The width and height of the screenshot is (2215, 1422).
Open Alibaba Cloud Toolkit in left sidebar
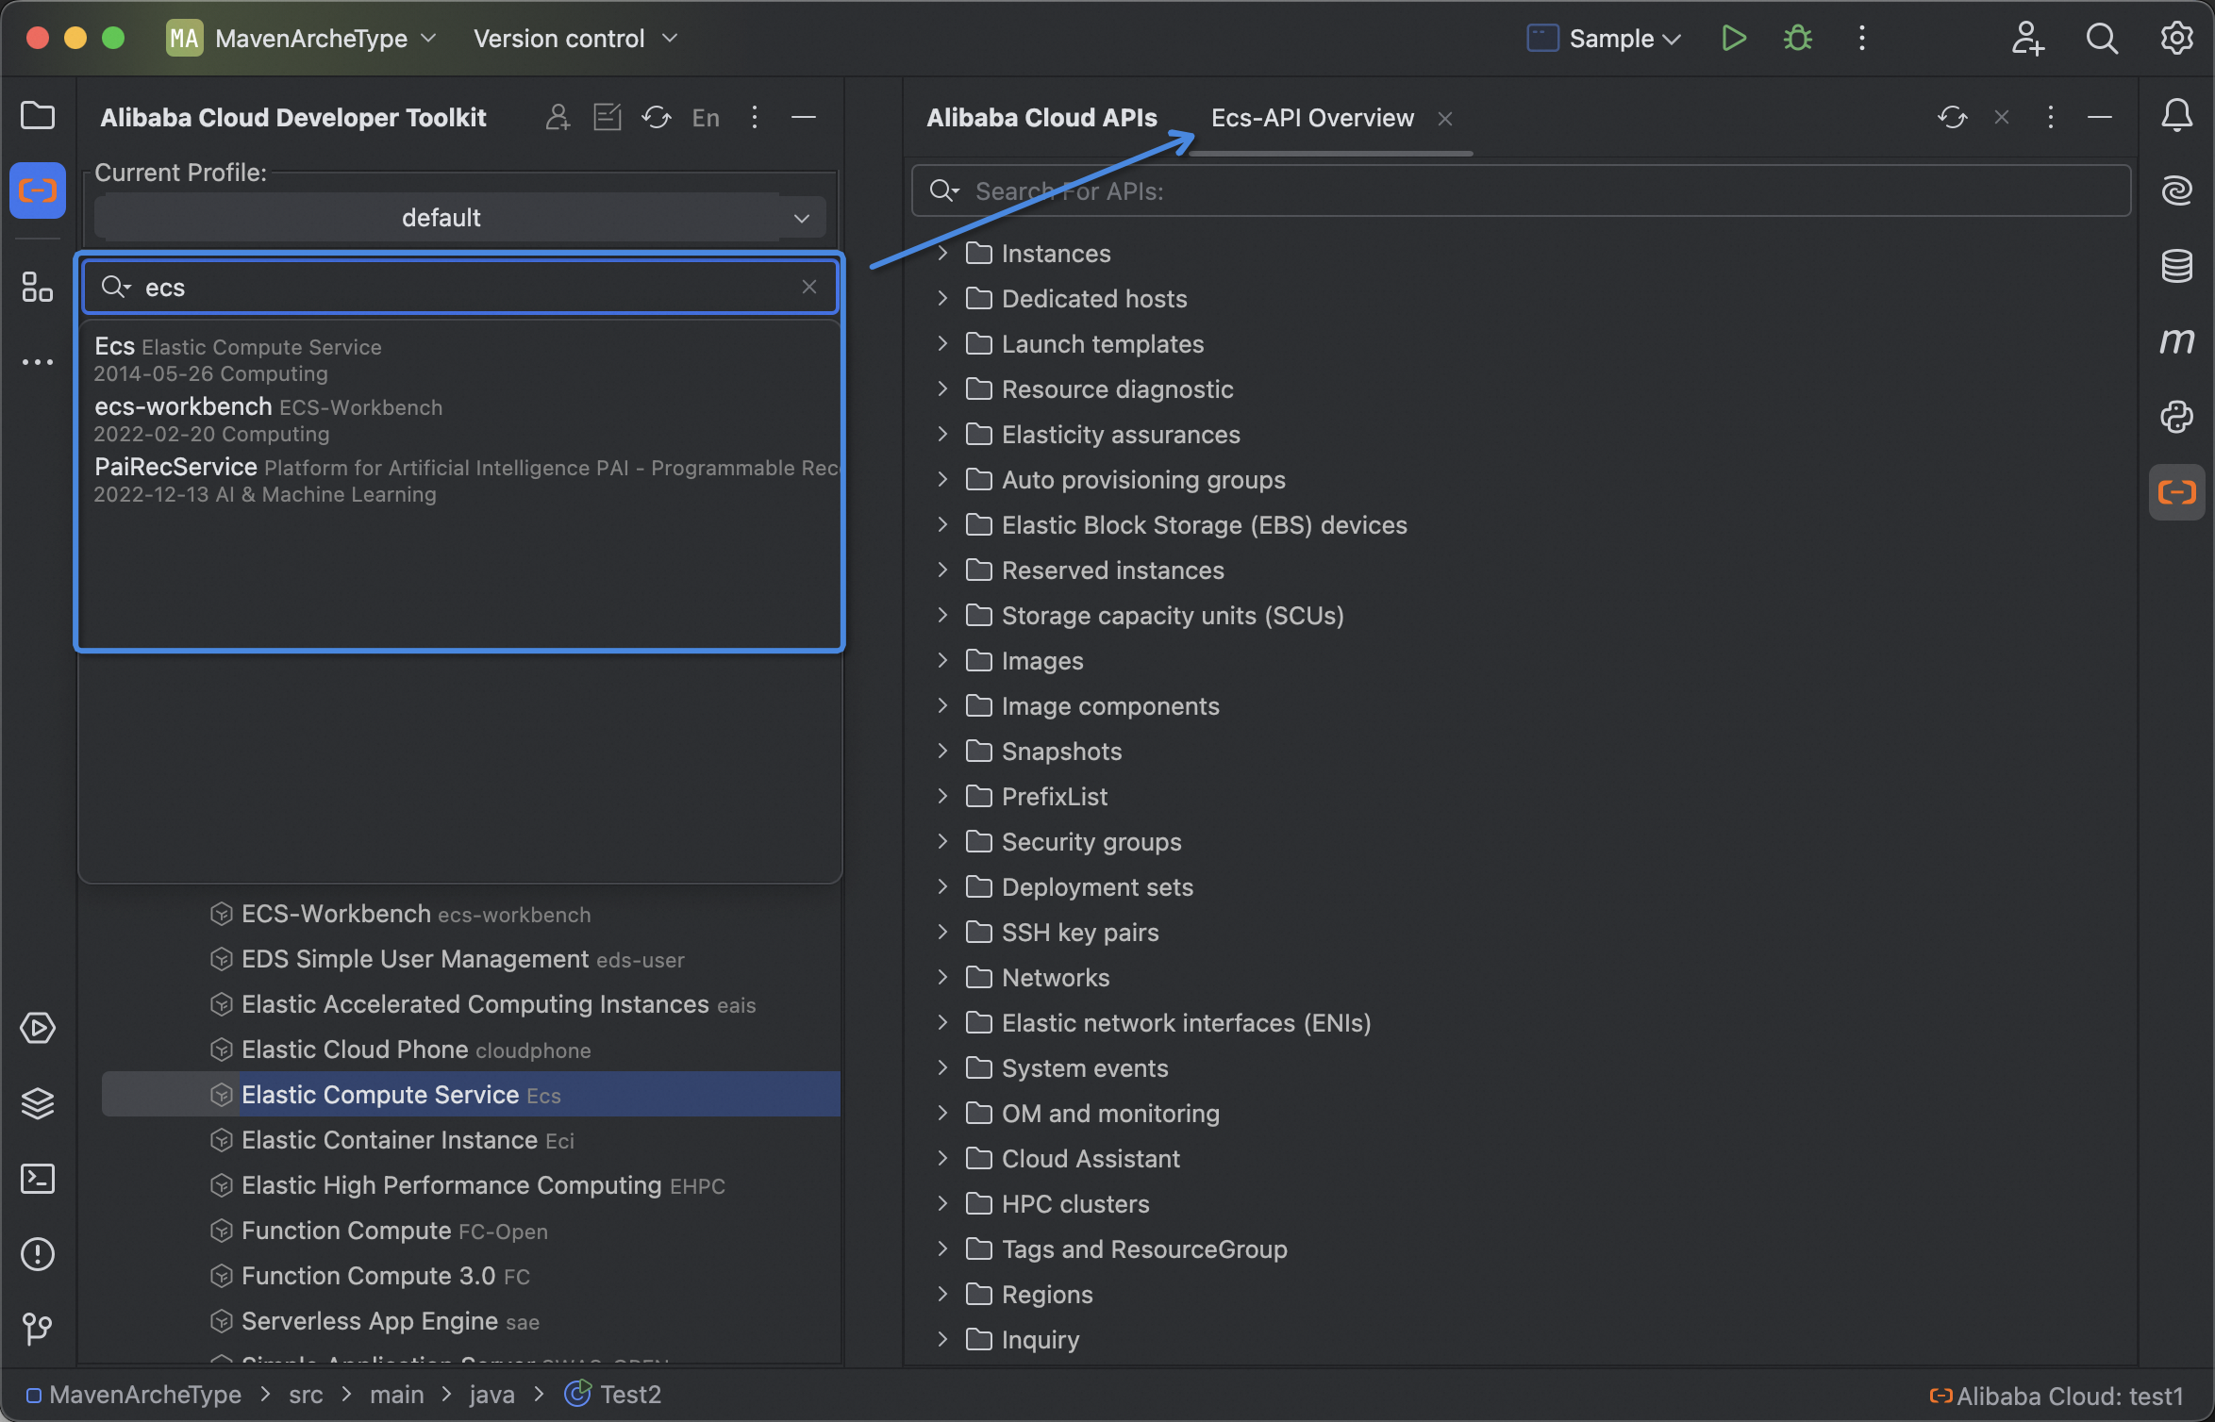(x=38, y=190)
